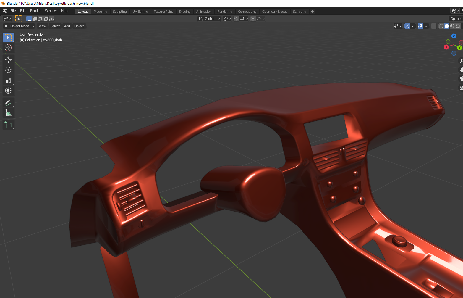The height and width of the screenshot is (298, 463).
Task: Open the viewport Add menu
Action: click(67, 26)
